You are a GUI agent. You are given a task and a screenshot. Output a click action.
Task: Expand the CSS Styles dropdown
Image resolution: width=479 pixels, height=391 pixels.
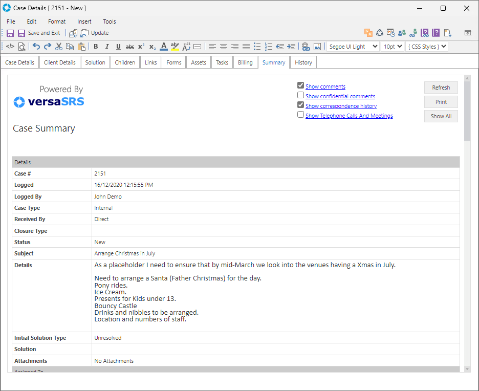[x=427, y=47]
